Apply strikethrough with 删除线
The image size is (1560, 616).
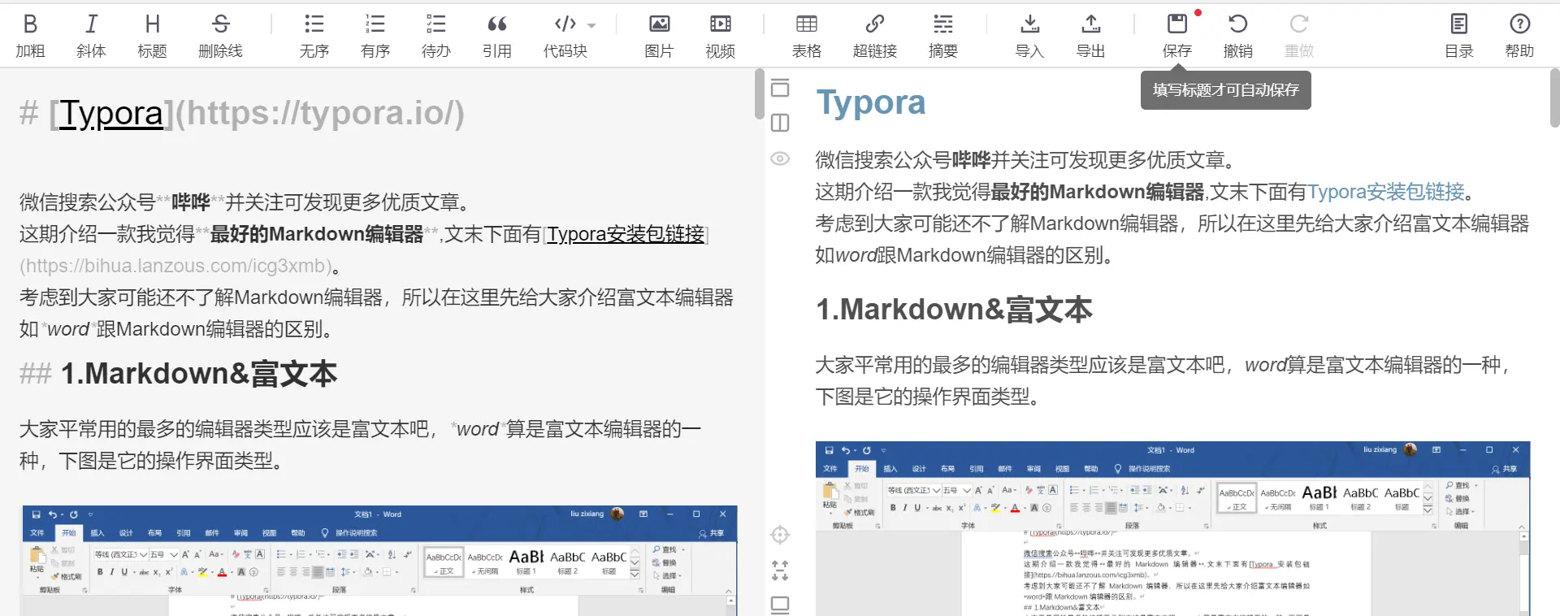[x=220, y=35]
